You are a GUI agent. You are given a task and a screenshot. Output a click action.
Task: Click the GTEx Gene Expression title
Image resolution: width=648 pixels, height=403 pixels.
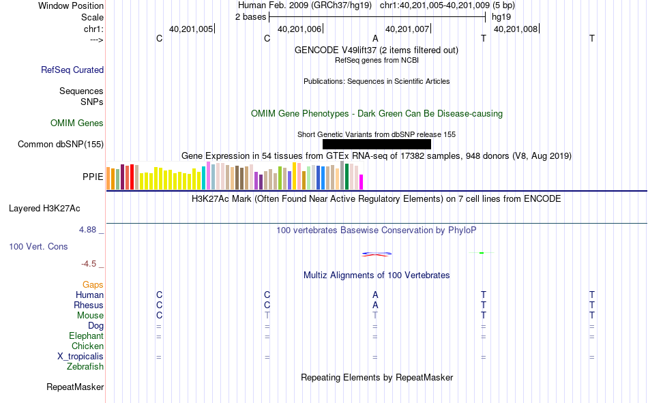377,156
